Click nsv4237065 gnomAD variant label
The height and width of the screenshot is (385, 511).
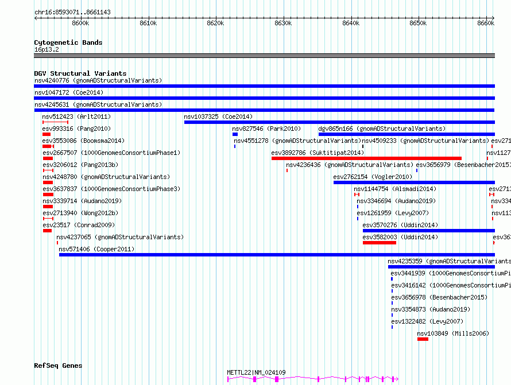tap(120, 237)
